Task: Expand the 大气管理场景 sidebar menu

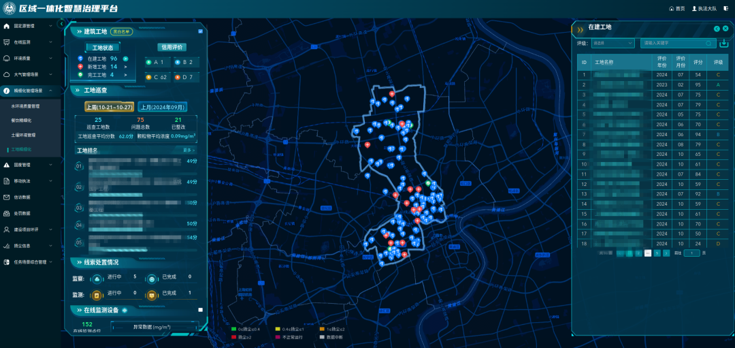Action: [30, 74]
